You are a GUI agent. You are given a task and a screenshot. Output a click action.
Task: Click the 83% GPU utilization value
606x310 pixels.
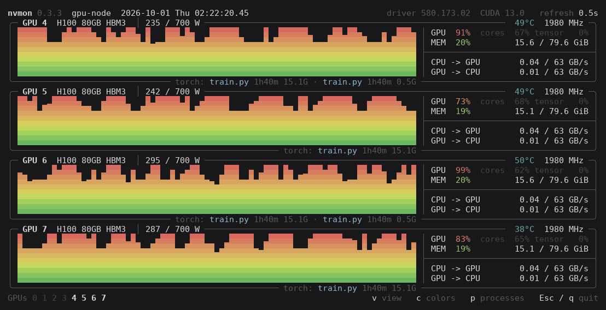pyautogui.click(x=463, y=239)
